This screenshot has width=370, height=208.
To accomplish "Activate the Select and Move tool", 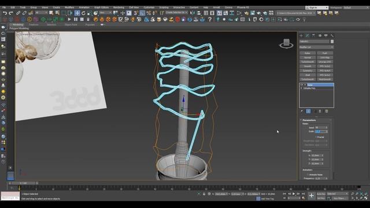I will [x=77, y=13].
